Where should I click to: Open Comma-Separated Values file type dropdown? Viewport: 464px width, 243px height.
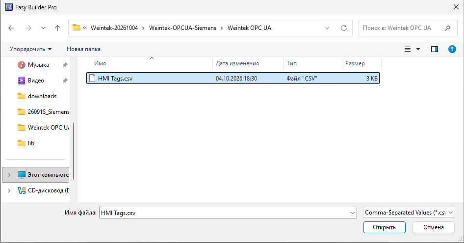[x=409, y=213]
